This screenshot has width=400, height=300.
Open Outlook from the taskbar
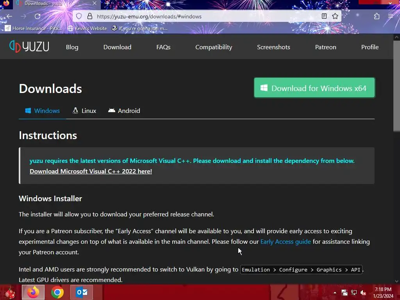point(82,292)
